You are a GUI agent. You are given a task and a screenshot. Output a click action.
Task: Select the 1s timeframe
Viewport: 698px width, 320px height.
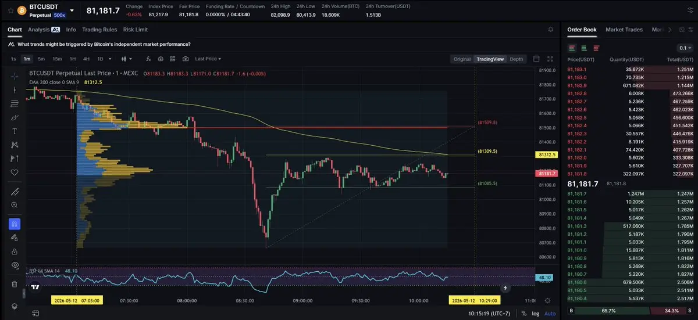13,59
